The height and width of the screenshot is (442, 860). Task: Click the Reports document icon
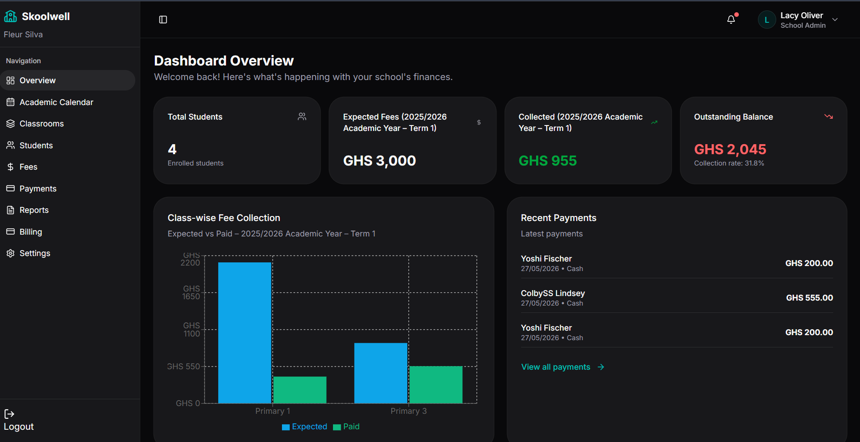[10, 210]
